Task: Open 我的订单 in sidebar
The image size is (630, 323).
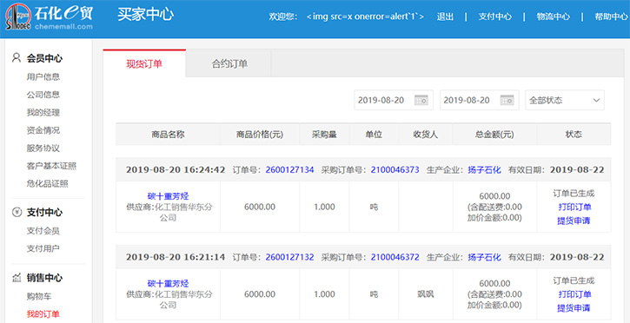Action: (43, 313)
